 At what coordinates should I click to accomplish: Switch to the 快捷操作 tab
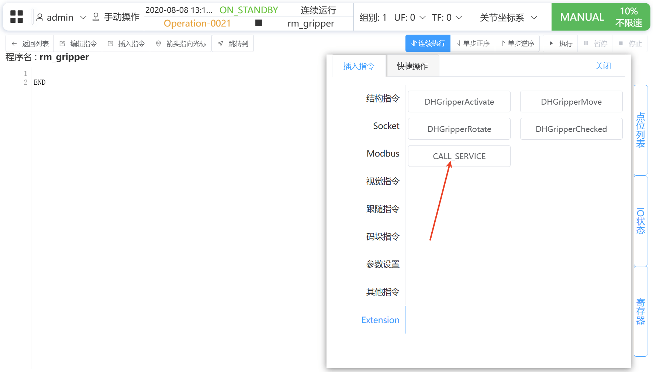412,66
